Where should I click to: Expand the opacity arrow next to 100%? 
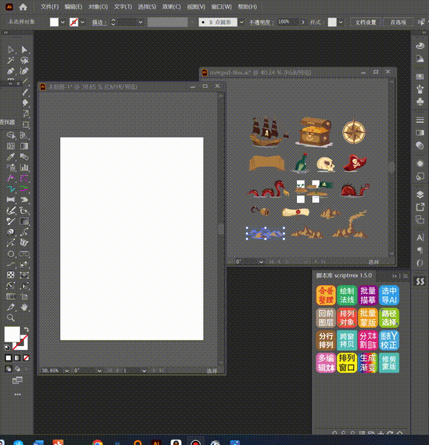[303, 22]
